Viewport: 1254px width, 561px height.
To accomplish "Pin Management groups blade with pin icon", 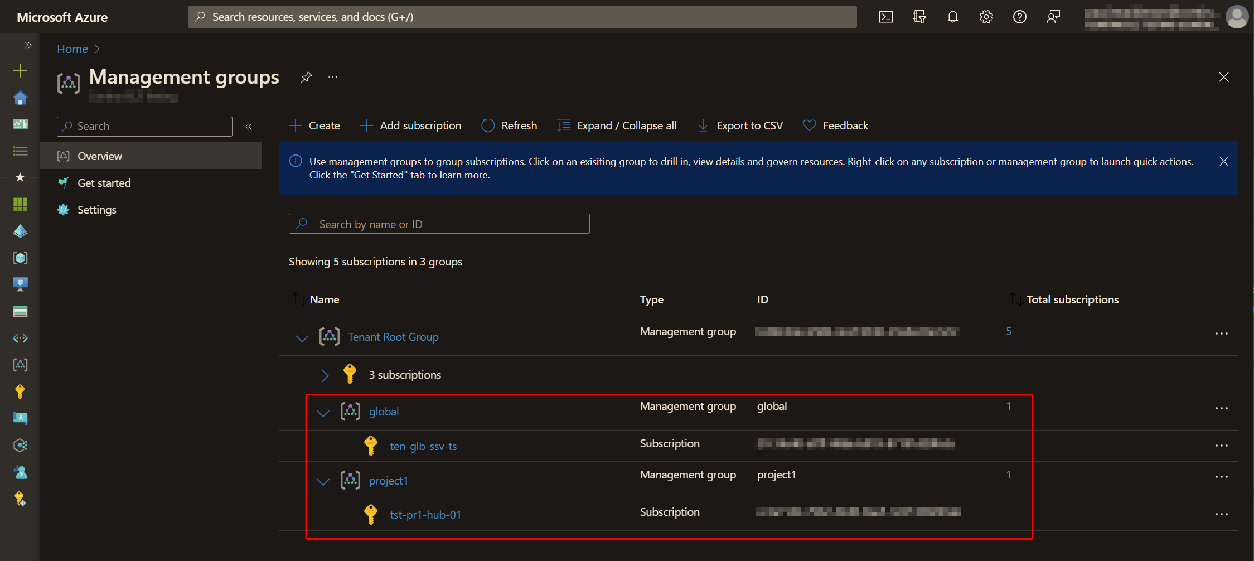I will pyautogui.click(x=306, y=77).
